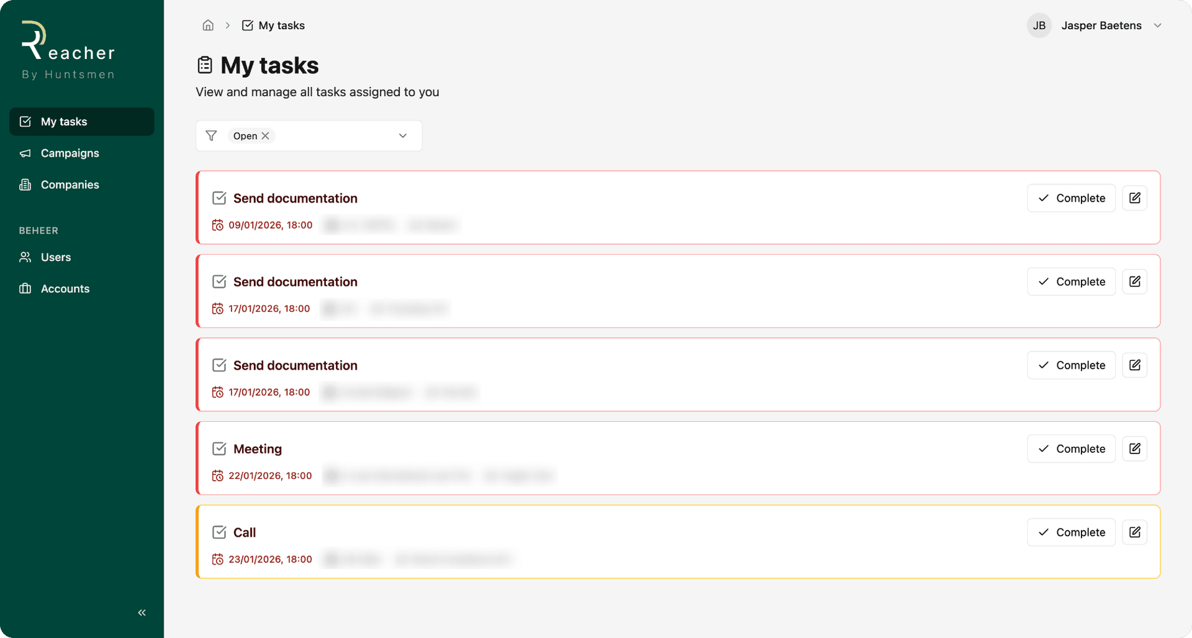Toggle checkbox of the 09/01/2026 Send documentation task

pyautogui.click(x=219, y=198)
